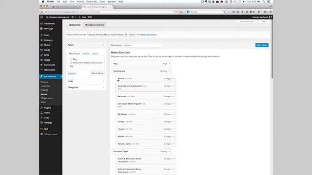The image size is (312, 175).
Task: Open Widgets under Appearance
Action: coord(44,90)
